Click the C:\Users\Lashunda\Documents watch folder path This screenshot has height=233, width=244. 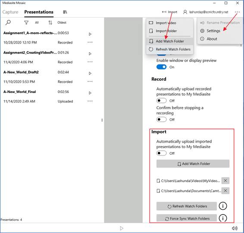pyautogui.click(x=191, y=191)
